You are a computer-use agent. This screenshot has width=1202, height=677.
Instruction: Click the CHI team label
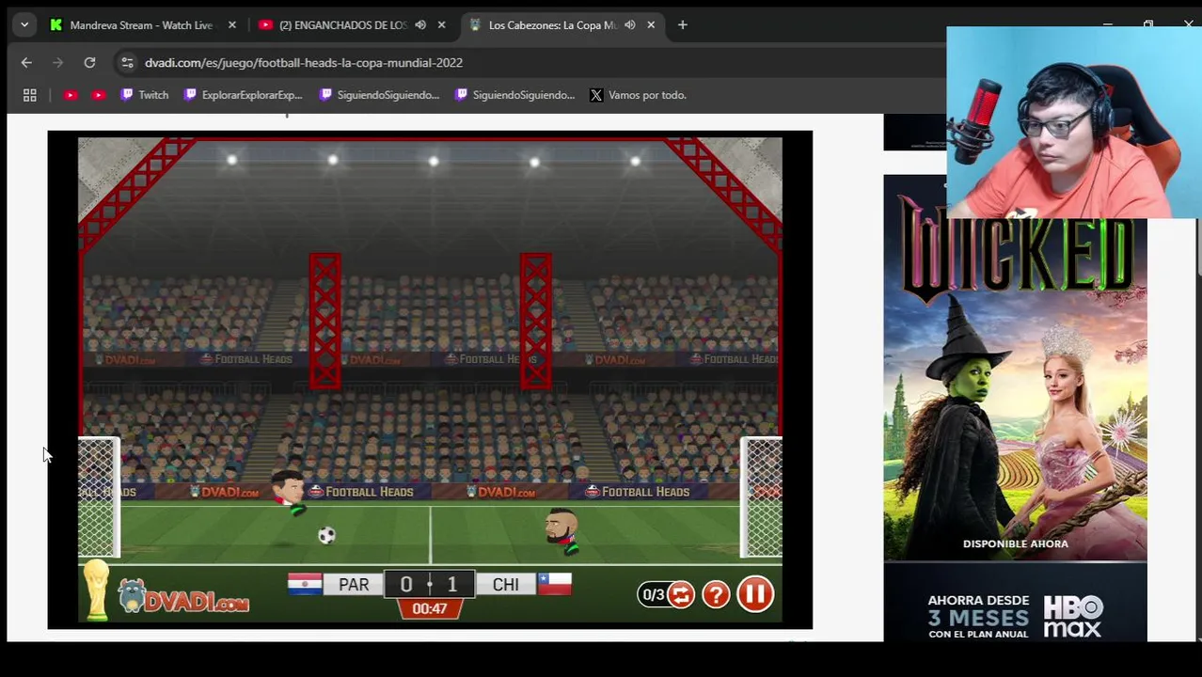tap(505, 585)
